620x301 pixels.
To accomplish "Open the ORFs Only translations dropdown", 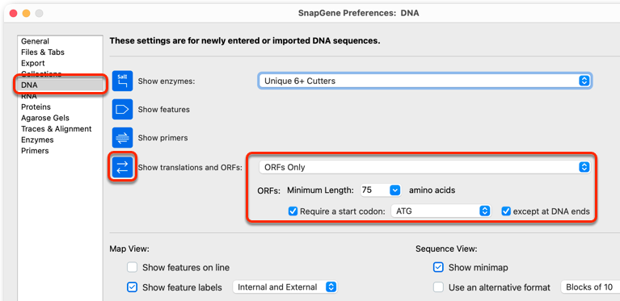I will pyautogui.click(x=424, y=167).
